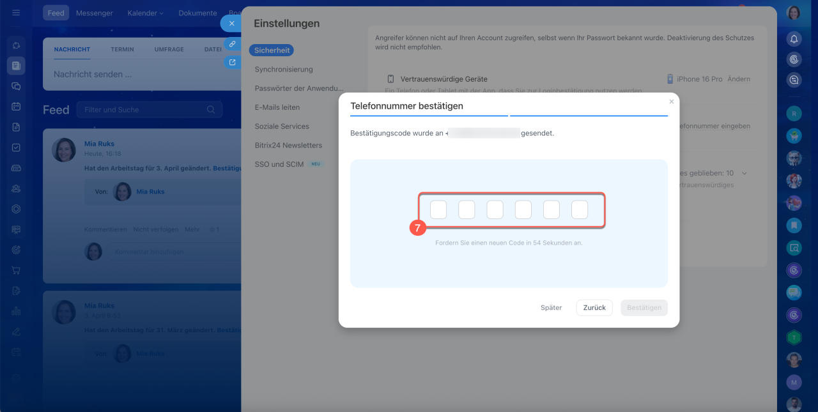
Task: Click Vertrauenswürdige Geräte heading text
Action: coord(444,79)
